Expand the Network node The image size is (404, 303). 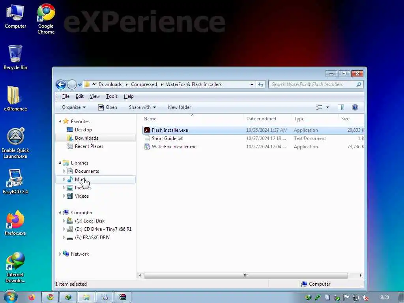[60, 254]
